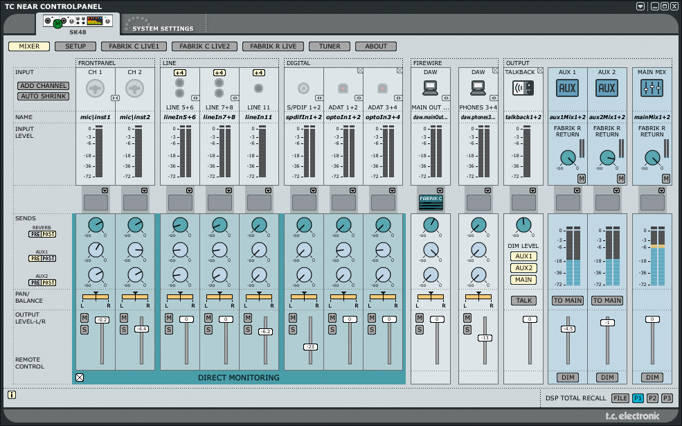This screenshot has height=426, width=682.
Task: Click the Fabrik C insert on DAW channel
Action: click(x=431, y=202)
